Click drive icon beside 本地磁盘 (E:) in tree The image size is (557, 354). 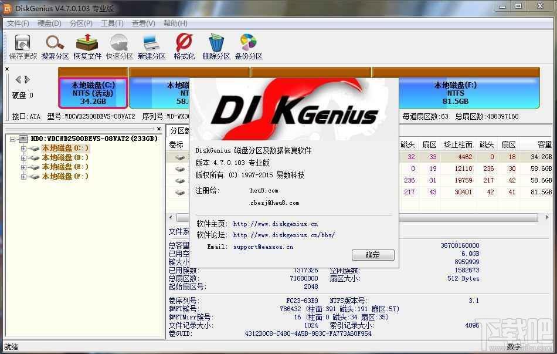pos(35,167)
